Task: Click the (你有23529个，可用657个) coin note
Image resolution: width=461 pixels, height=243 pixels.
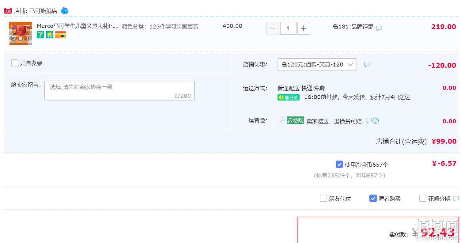Action: (x=350, y=176)
